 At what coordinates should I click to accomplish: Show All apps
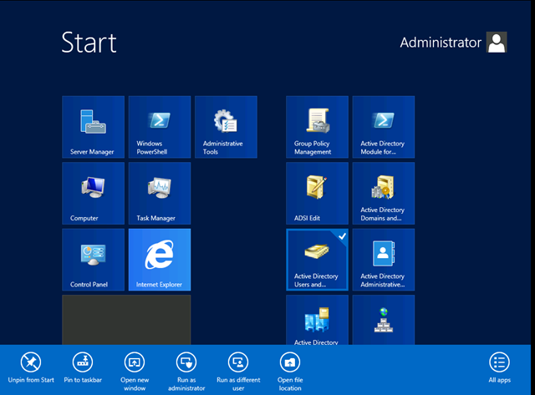coord(500,368)
